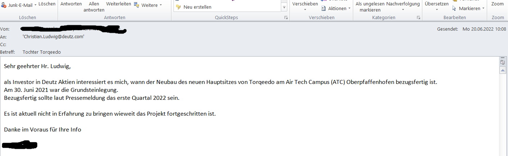Click Allen antworten button
This screenshot has height=156, width=508.
point(94,7)
